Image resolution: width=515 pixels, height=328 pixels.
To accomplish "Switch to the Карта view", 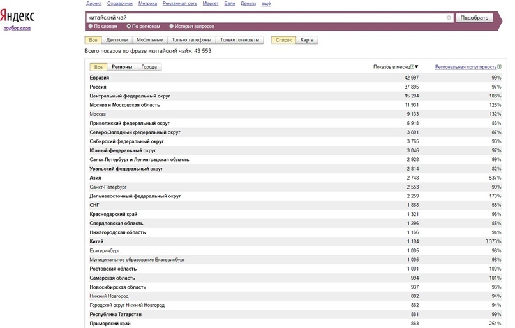I will (307, 40).
